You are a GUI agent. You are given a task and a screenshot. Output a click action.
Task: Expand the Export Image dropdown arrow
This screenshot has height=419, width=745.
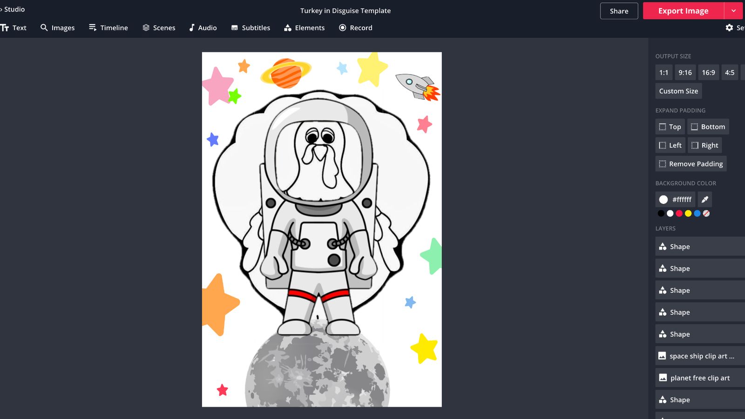coord(734,11)
